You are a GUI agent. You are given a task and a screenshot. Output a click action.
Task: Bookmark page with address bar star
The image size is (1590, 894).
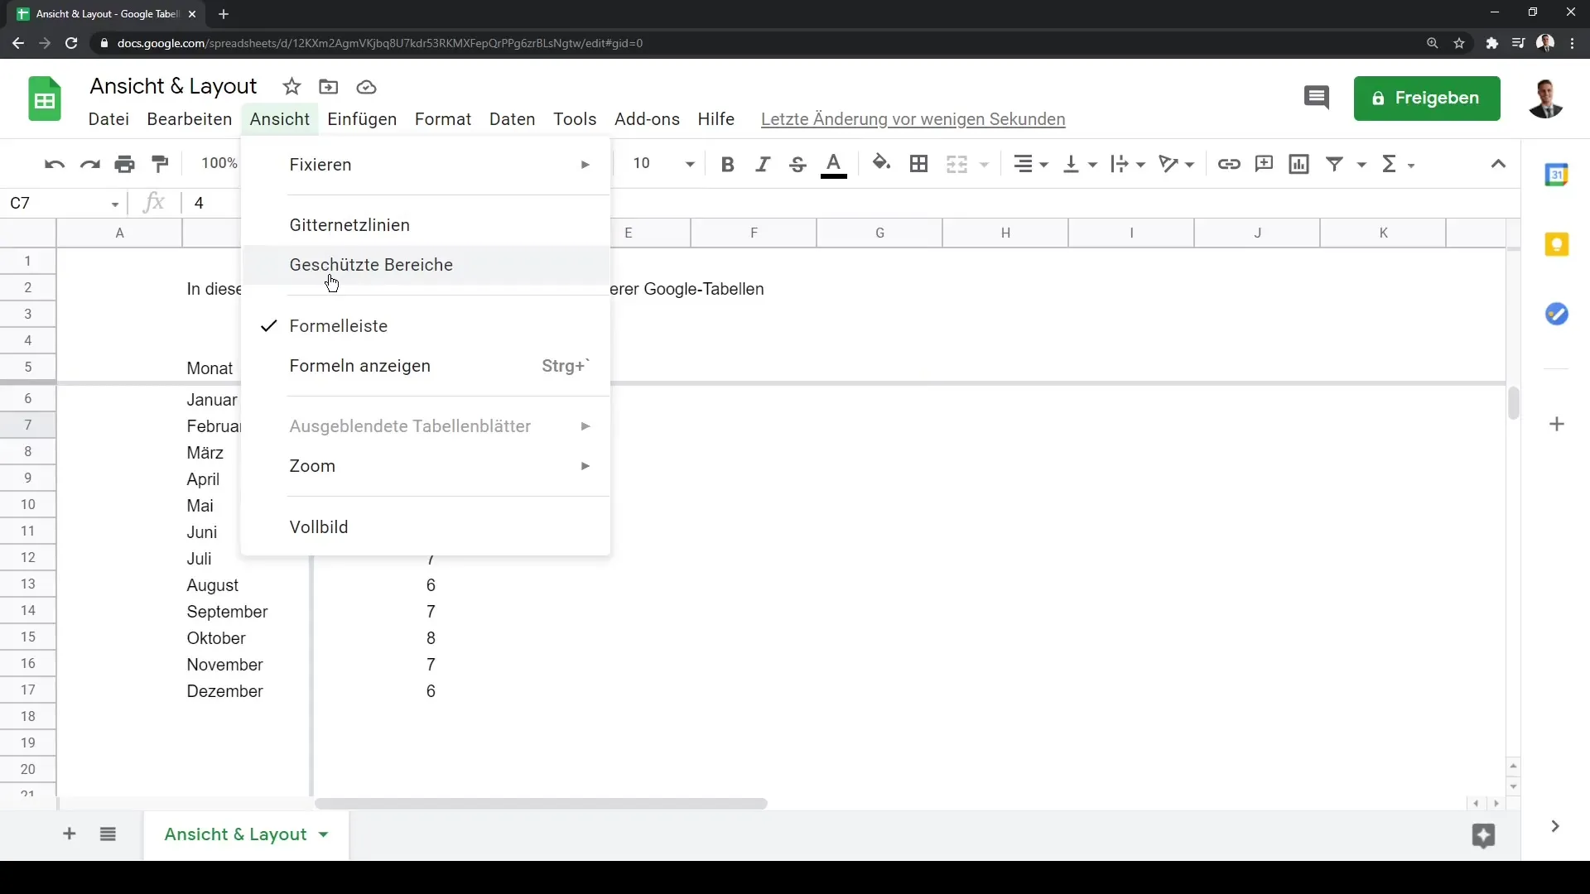coord(1459,43)
